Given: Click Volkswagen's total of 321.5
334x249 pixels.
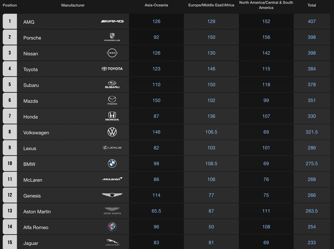Looking at the screenshot, I should click(312, 132).
